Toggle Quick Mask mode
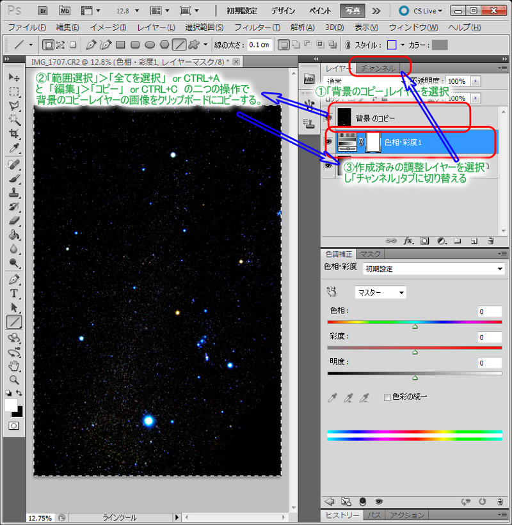 pyautogui.click(x=13, y=425)
